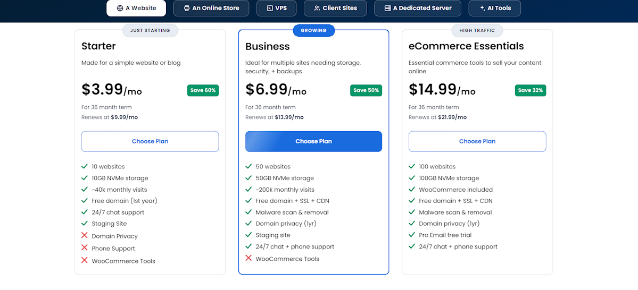The height and width of the screenshot is (290, 638).
Task: Click people icon on Client Sites tab
Action: coord(317,8)
